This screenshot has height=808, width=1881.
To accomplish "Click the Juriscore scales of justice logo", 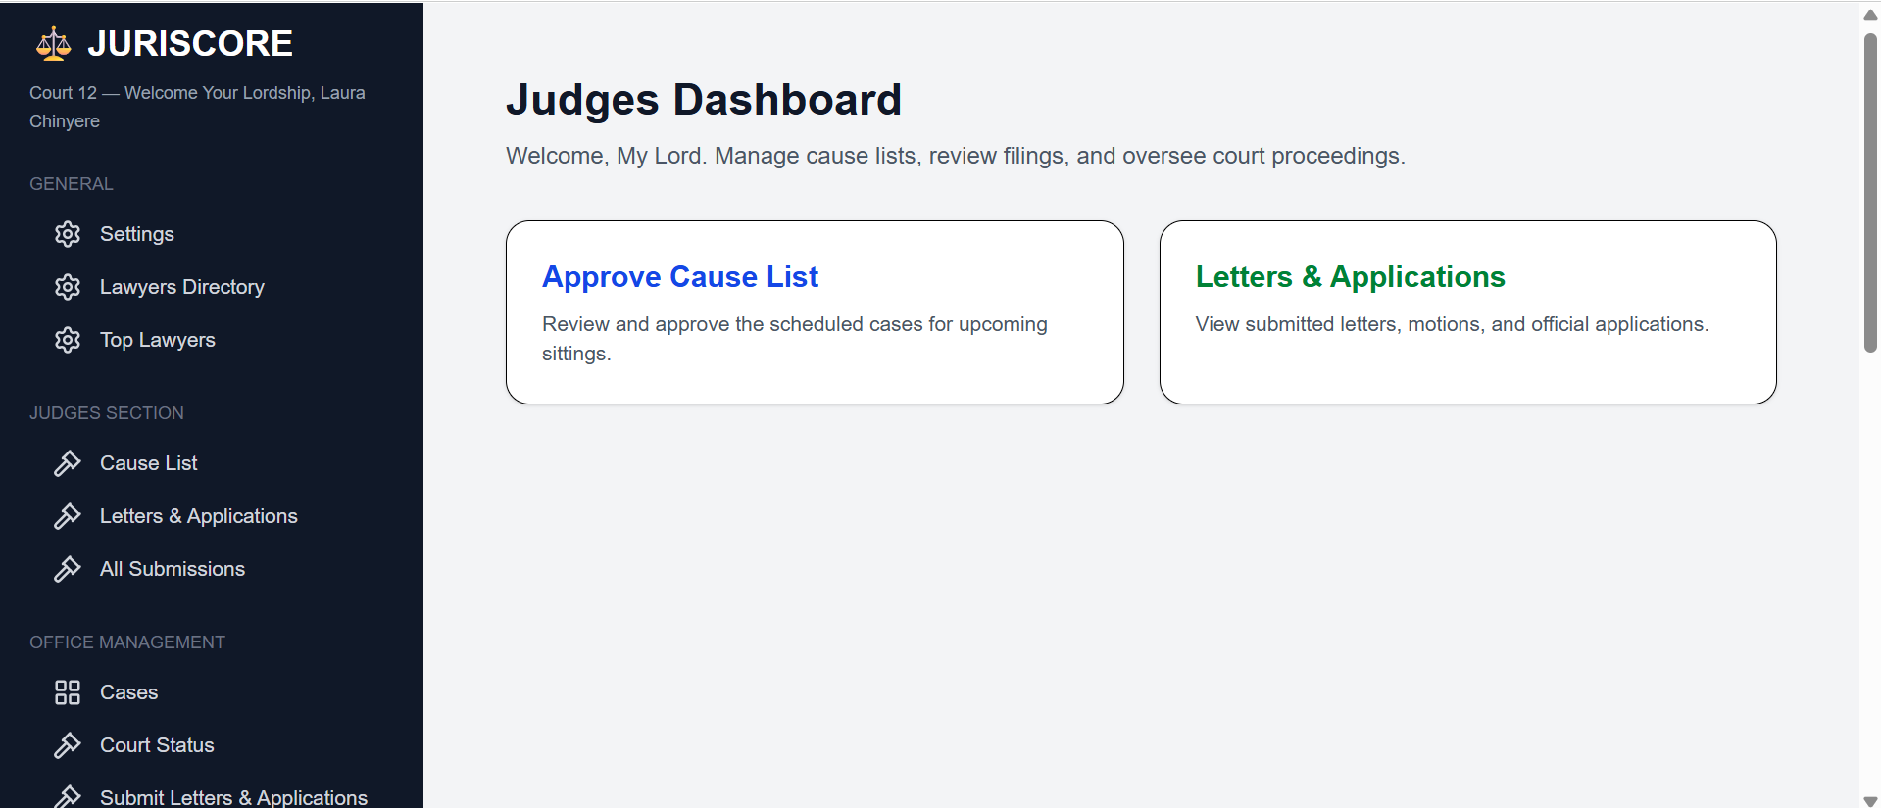I will pyautogui.click(x=54, y=44).
